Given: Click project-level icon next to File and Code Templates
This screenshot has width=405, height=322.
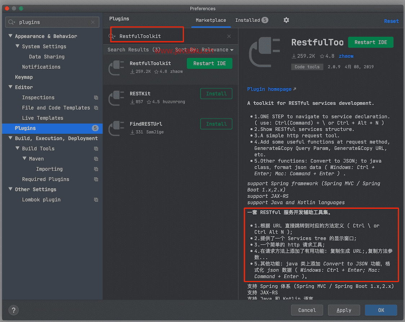Looking at the screenshot, I should [96, 108].
